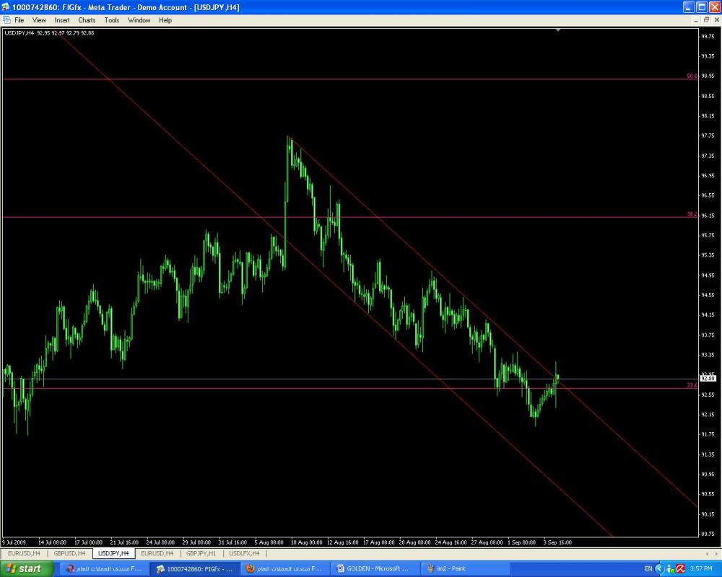Viewport: 722px width, 577px height.
Task: Click the USDJPY,H4 OHLC header text in chart
Action: [49, 33]
